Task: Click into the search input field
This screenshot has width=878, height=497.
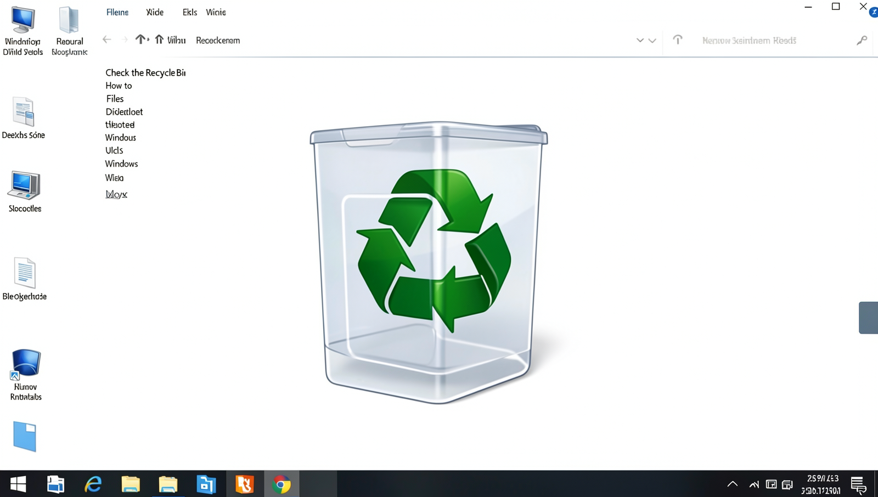Action: (x=768, y=41)
